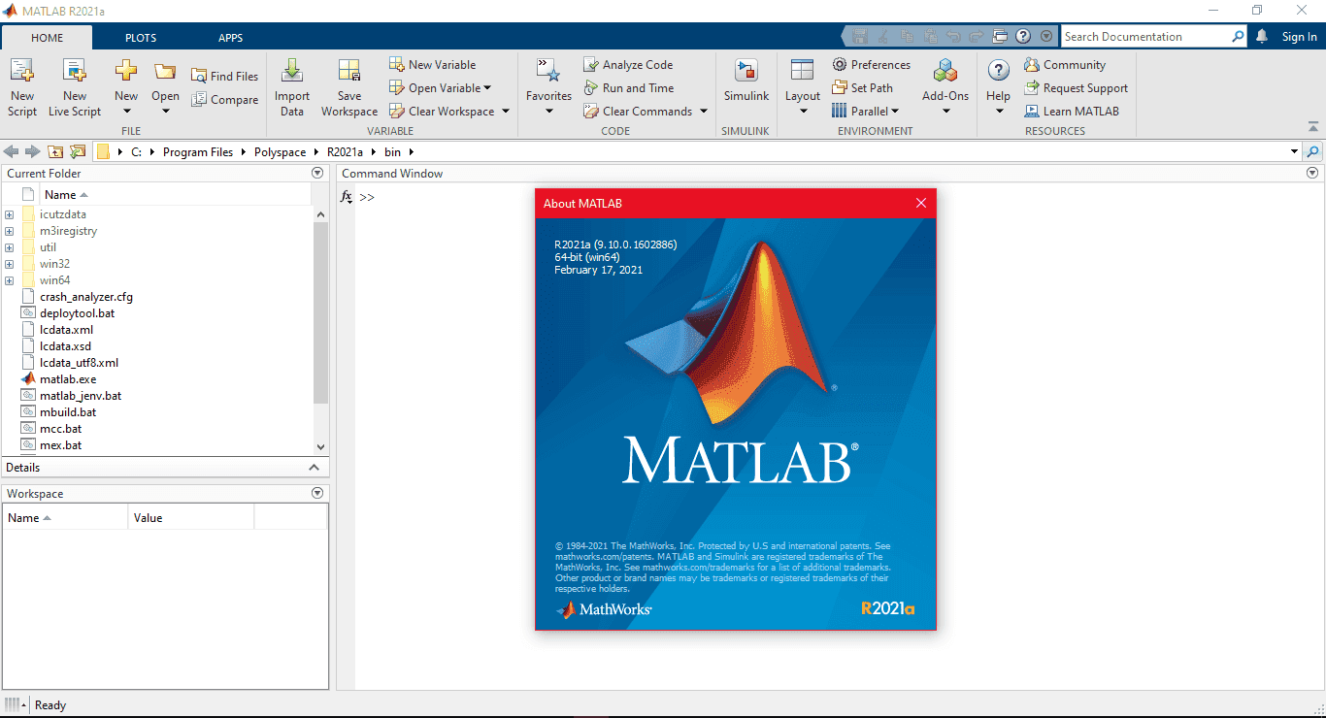The image size is (1326, 718).
Task: Create a New Script
Action: pos(22,87)
